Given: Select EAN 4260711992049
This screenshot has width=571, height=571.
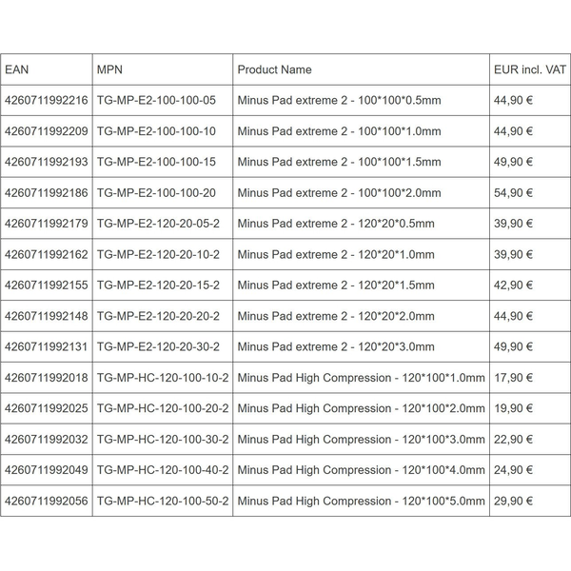Looking at the screenshot, I should [x=47, y=470].
